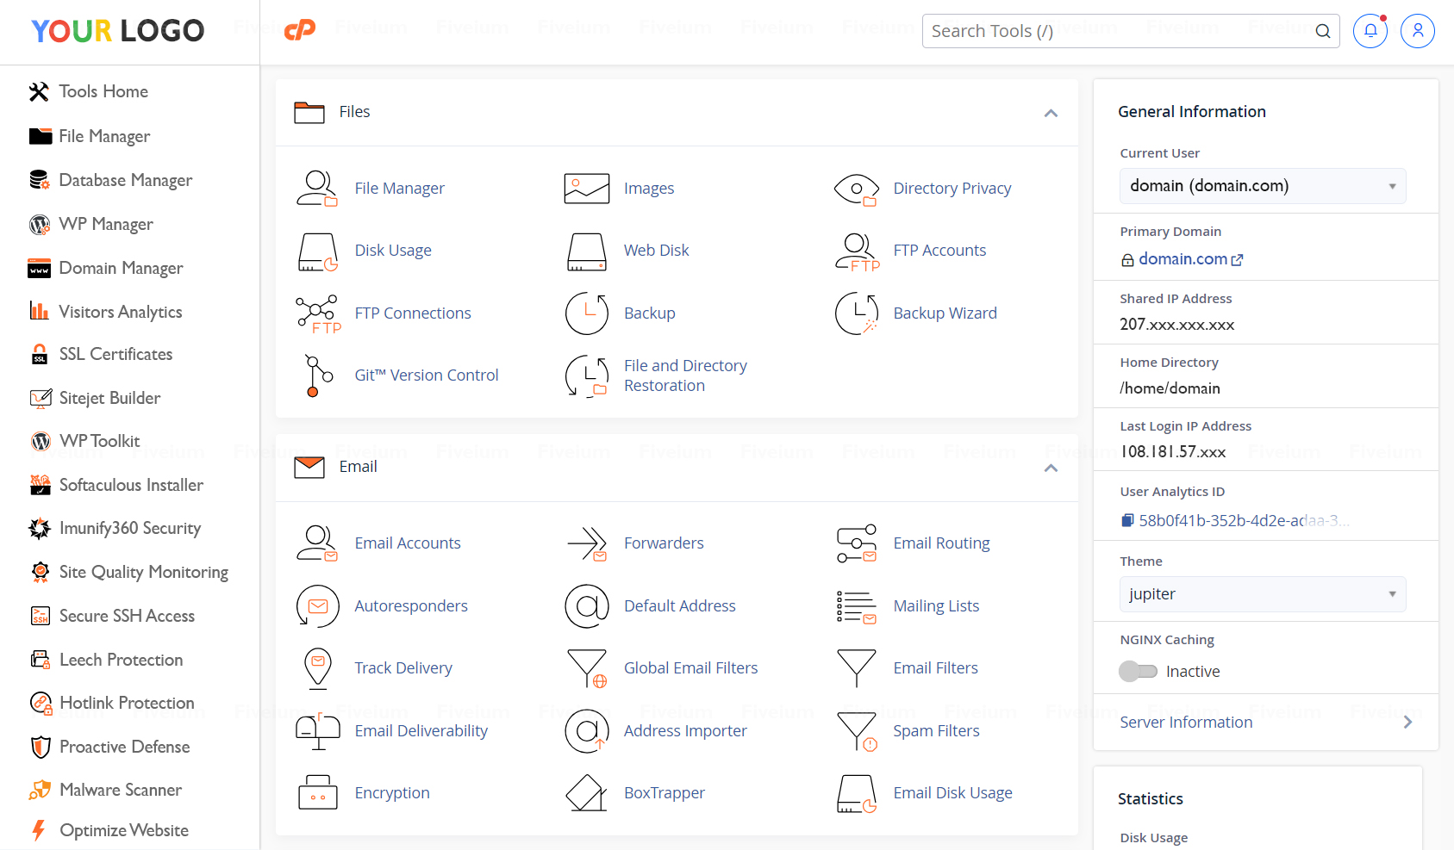Open the Theme selector dropdown
1454x850 pixels.
1262,593
